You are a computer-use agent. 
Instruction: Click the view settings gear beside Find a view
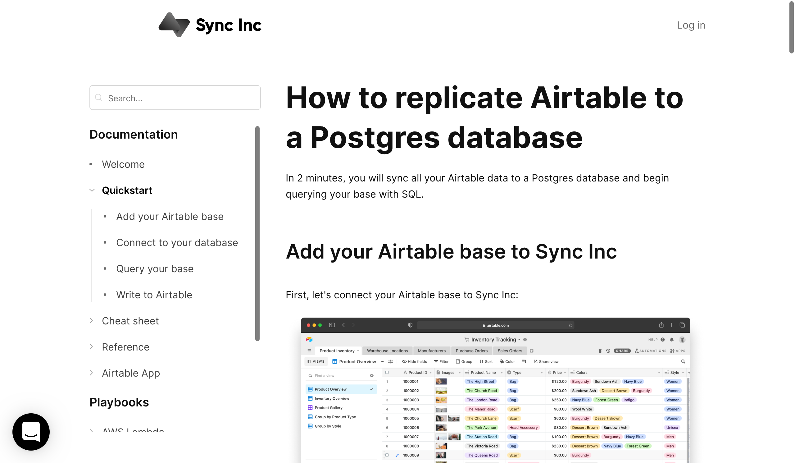372,376
